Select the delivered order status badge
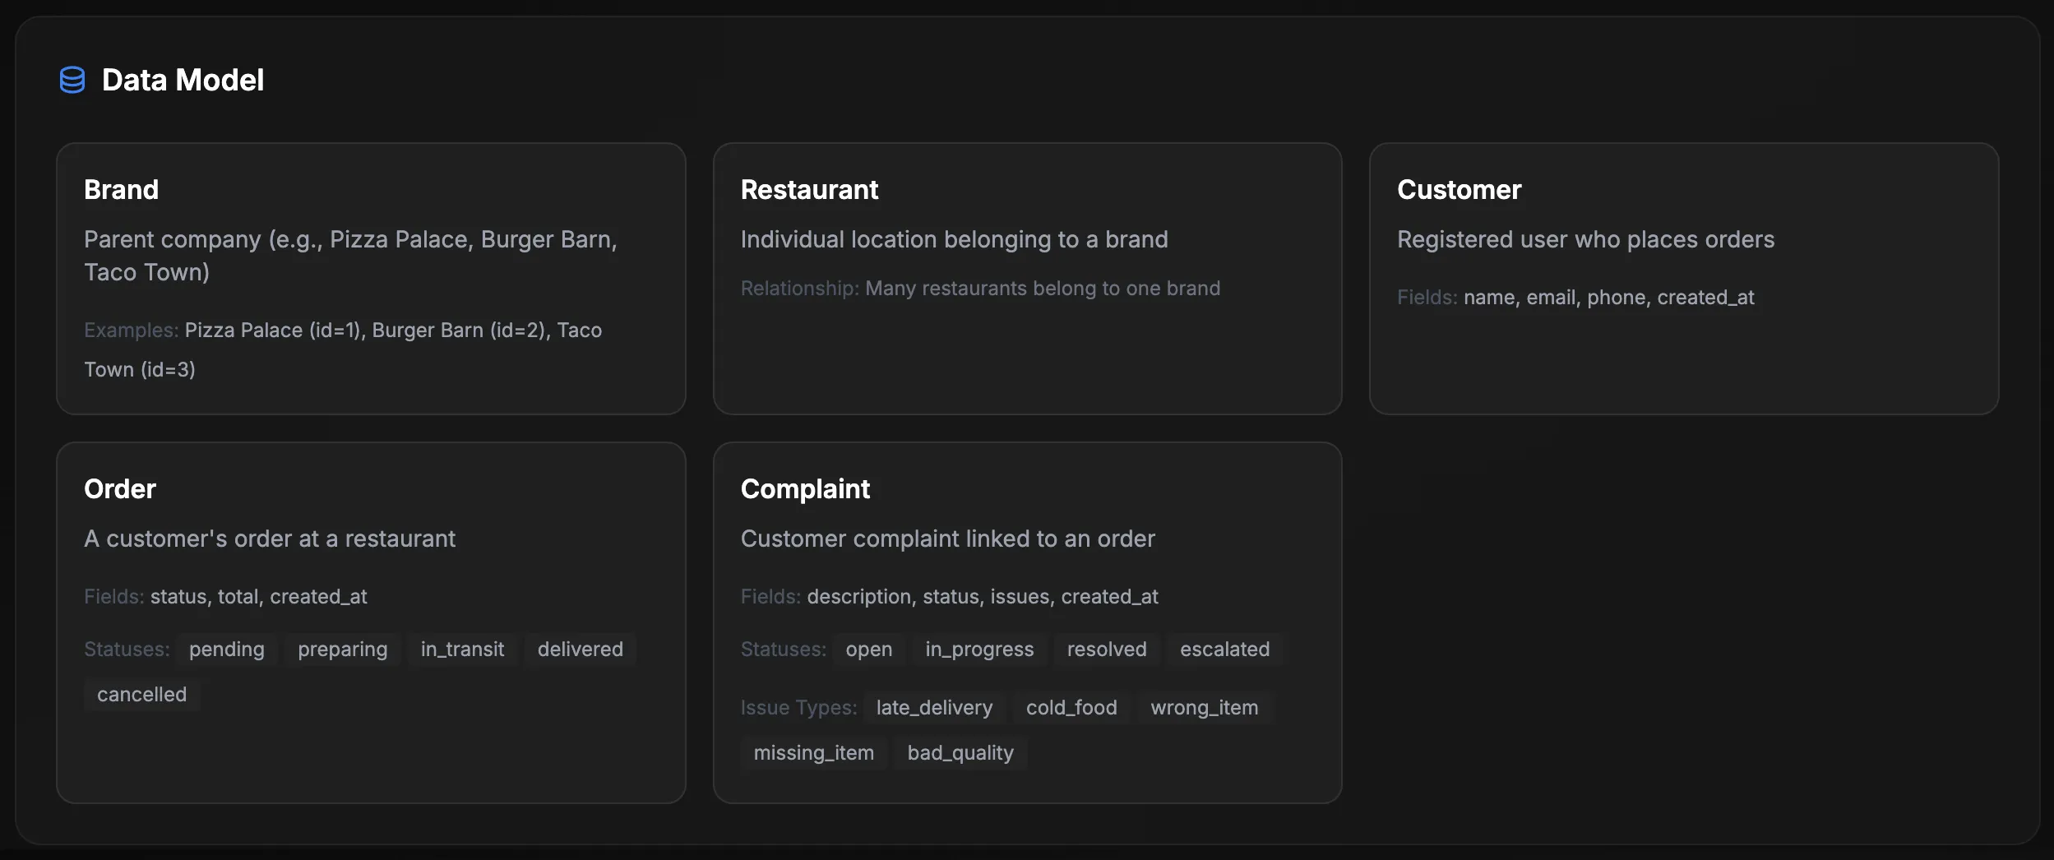This screenshot has height=860, width=2054. coord(581,649)
